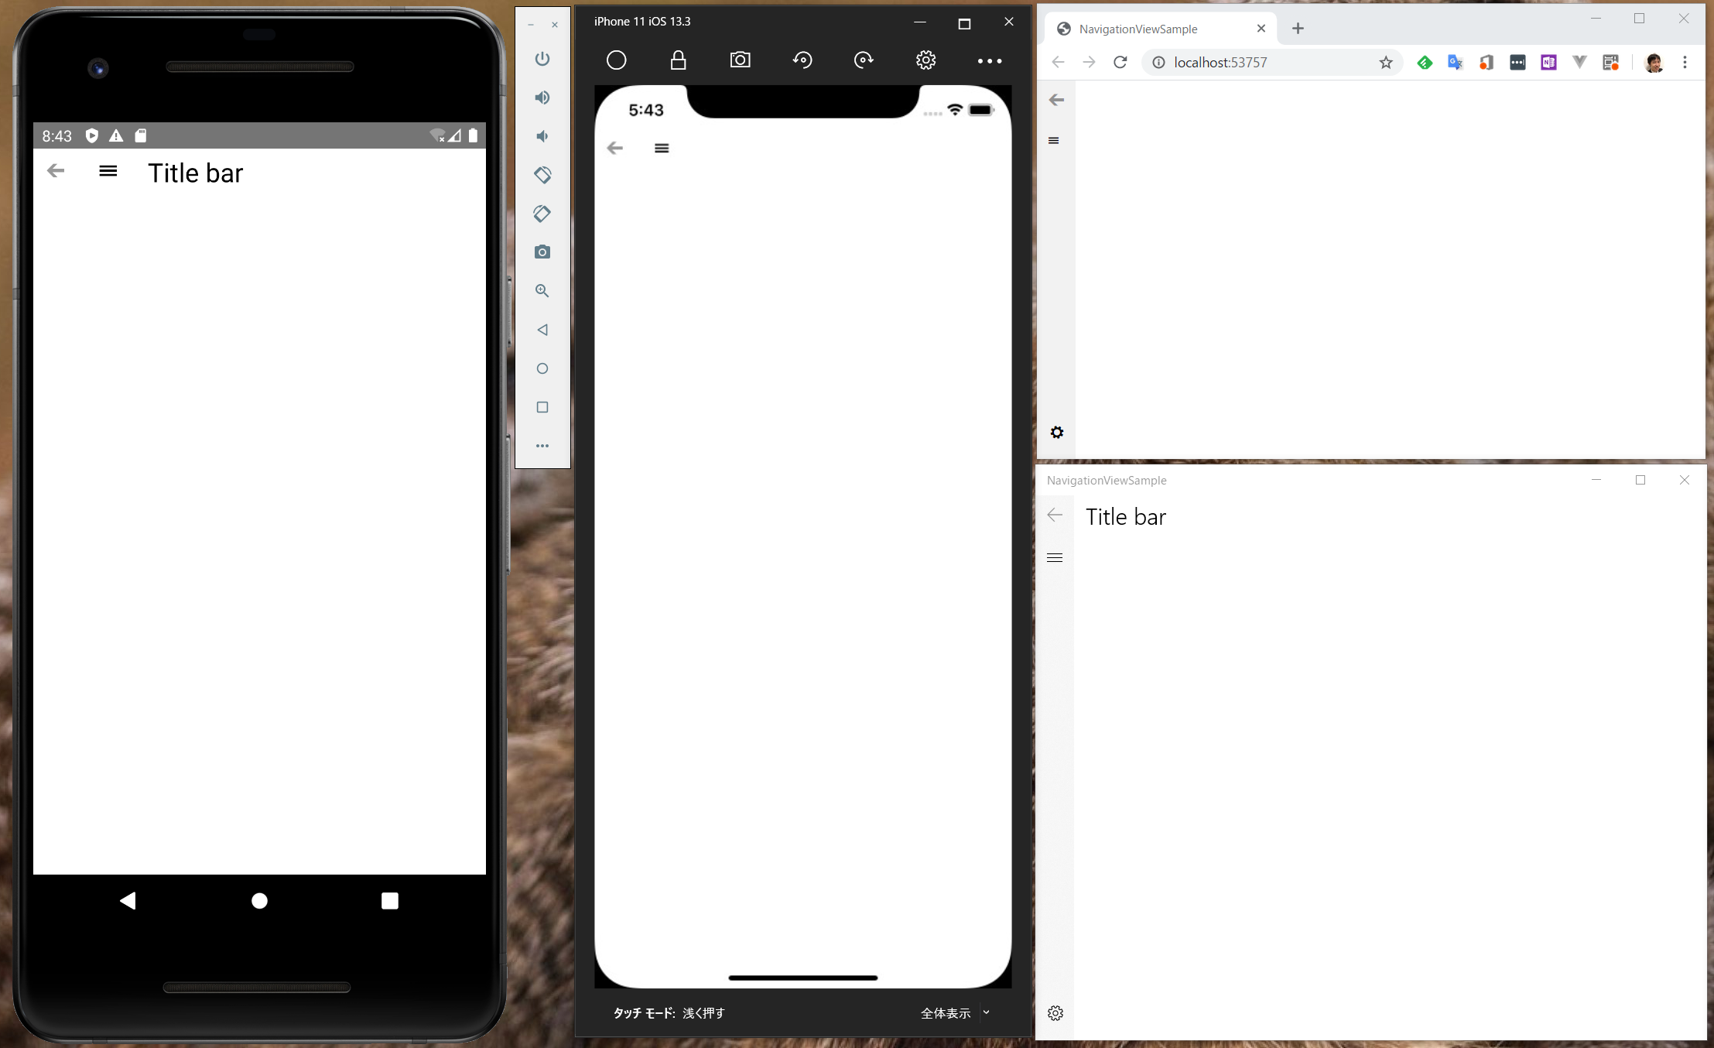Select the emulator Zoom tool

[542, 290]
